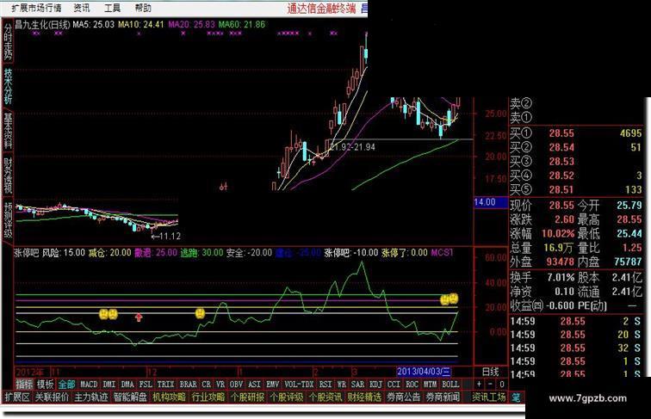The width and height of the screenshot is (651, 419).
Task: Select the 模板 tab
Action: (x=45, y=384)
